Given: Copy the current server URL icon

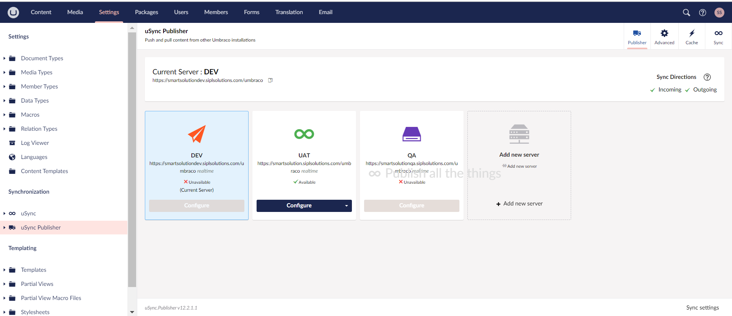Looking at the screenshot, I should pyautogui.click(x=270, y=80).
